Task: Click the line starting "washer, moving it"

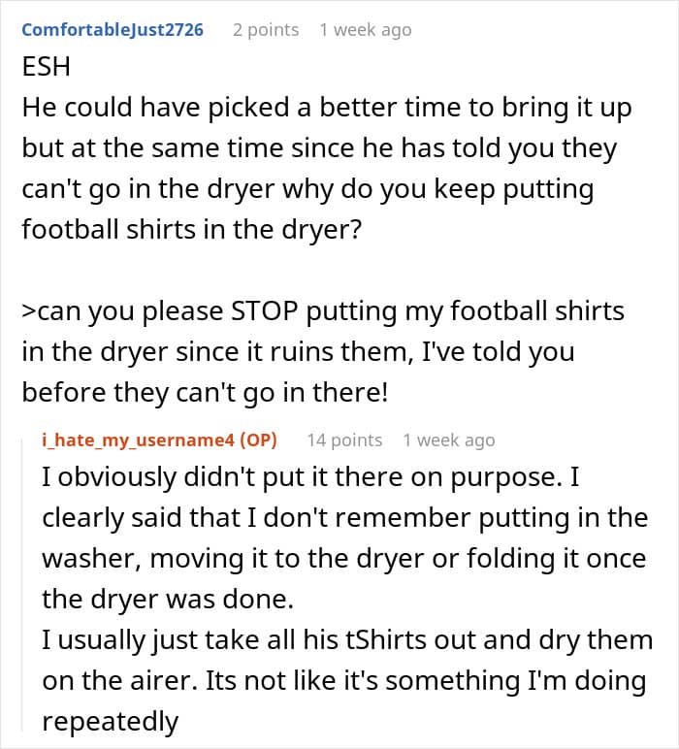Action: (x=343, y=558)
